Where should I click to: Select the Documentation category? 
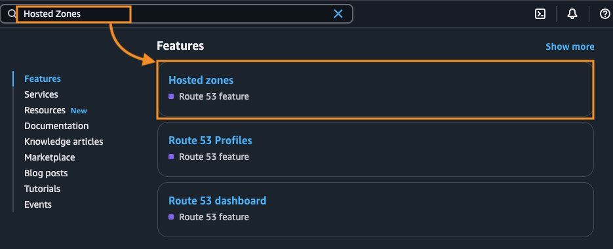tap(56, 126)
